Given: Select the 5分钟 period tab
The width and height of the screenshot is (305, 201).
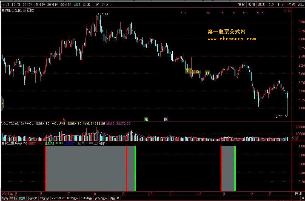Looking at the screenshot, I should [27, 4].
